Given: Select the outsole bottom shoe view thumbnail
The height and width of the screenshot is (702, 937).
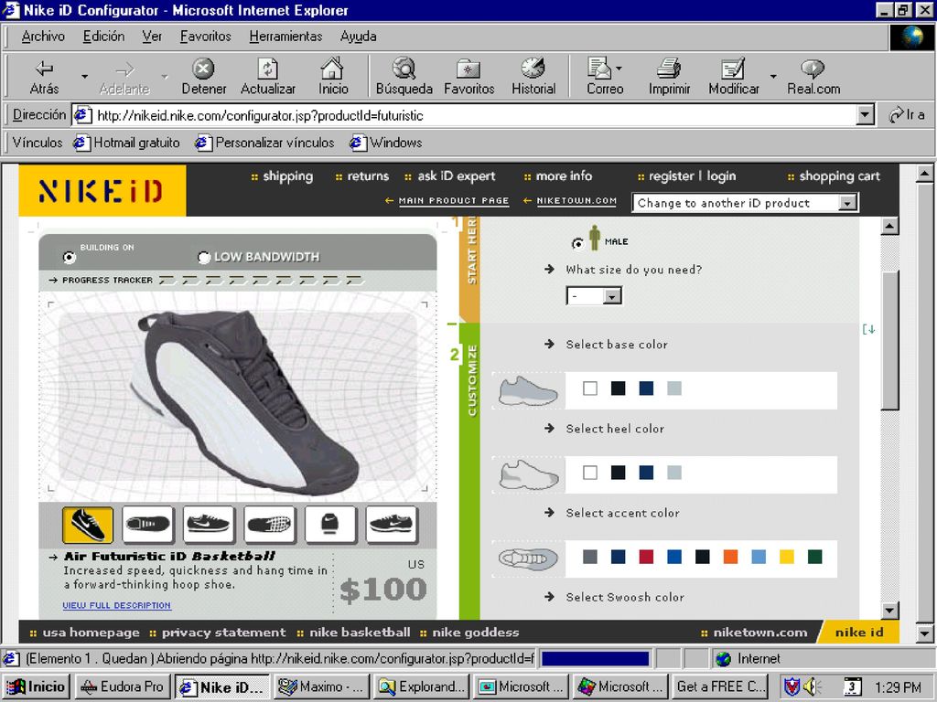Looking at the screenshot, I should pos(270,525).
